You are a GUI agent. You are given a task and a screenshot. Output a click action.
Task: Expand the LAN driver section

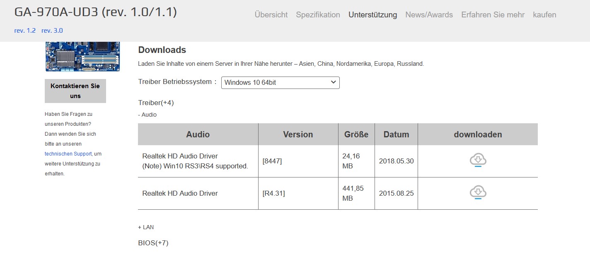coord(146,227)
